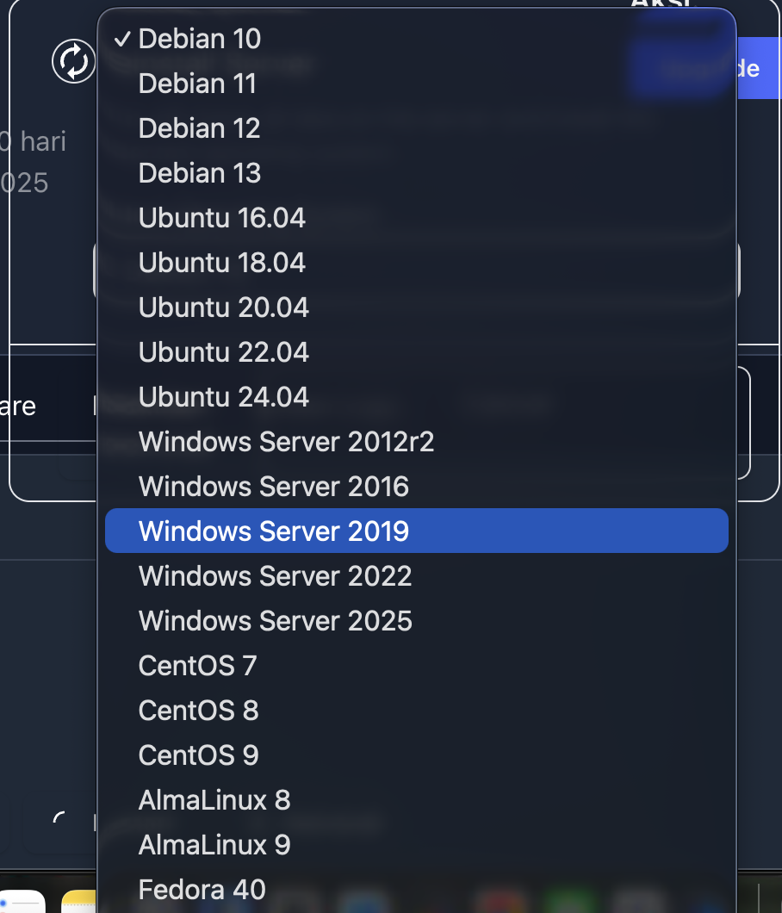Select Windows Server 2025 entry
This screenshot has width=782, height=913.
point(275,621)
